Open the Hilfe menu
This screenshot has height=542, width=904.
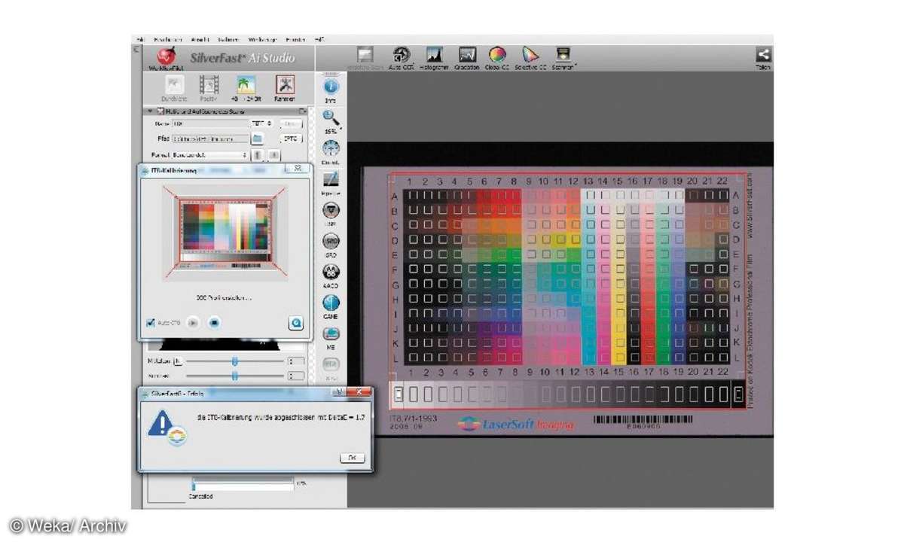click(319, 39)
